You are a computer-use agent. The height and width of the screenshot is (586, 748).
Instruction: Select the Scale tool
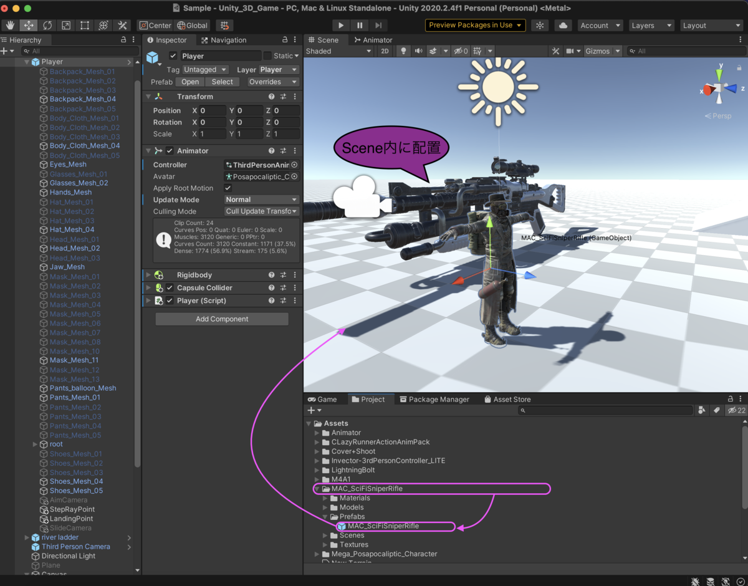(66, 26)
